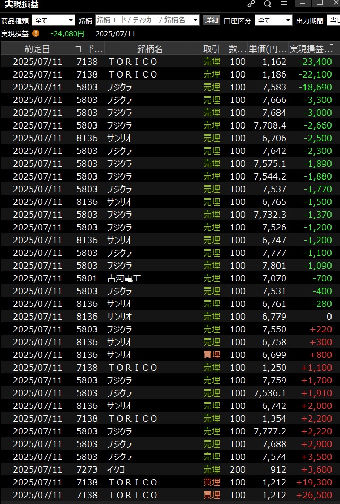Open the 商品種類 dropdown showing 全て
340x504 pixels.
tap(53, 21)
